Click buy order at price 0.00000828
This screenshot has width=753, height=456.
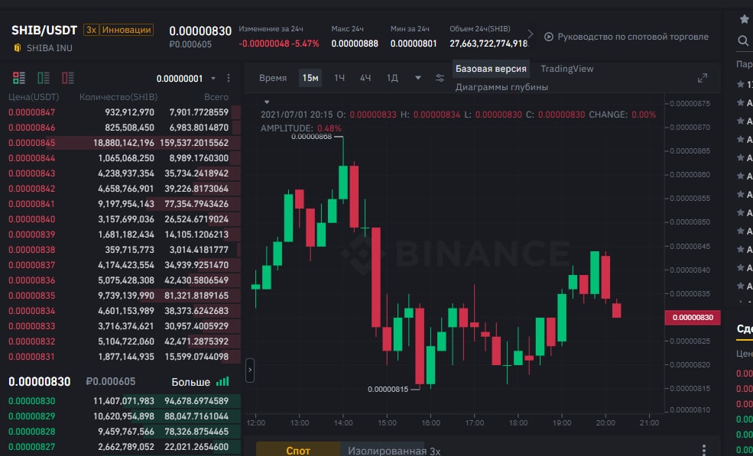[125, 432]
